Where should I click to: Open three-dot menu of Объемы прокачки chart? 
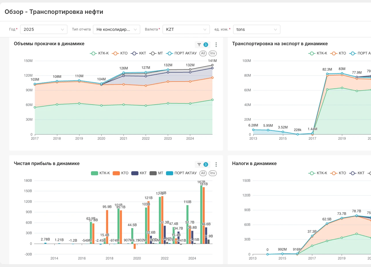216,45
